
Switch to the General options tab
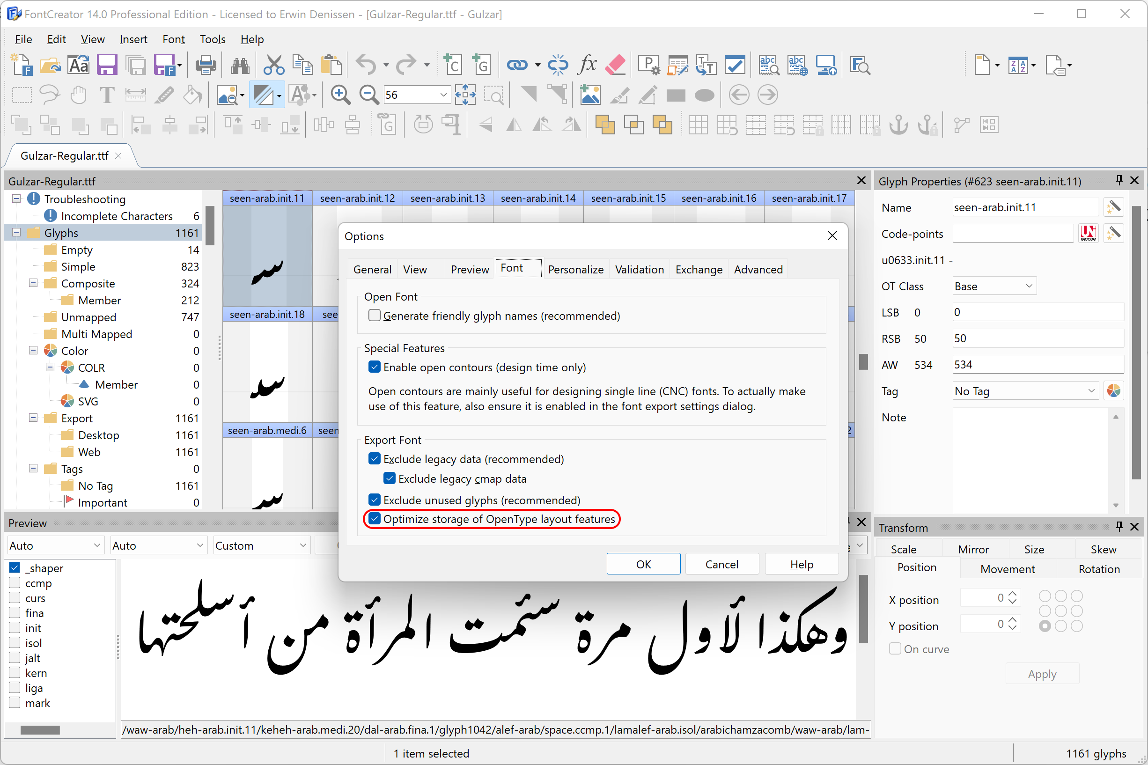coord(372,269)
